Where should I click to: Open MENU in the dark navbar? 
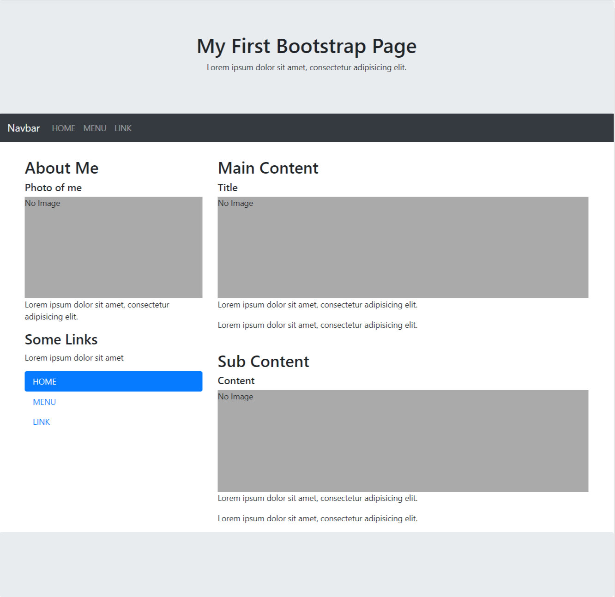click(95, 128)
